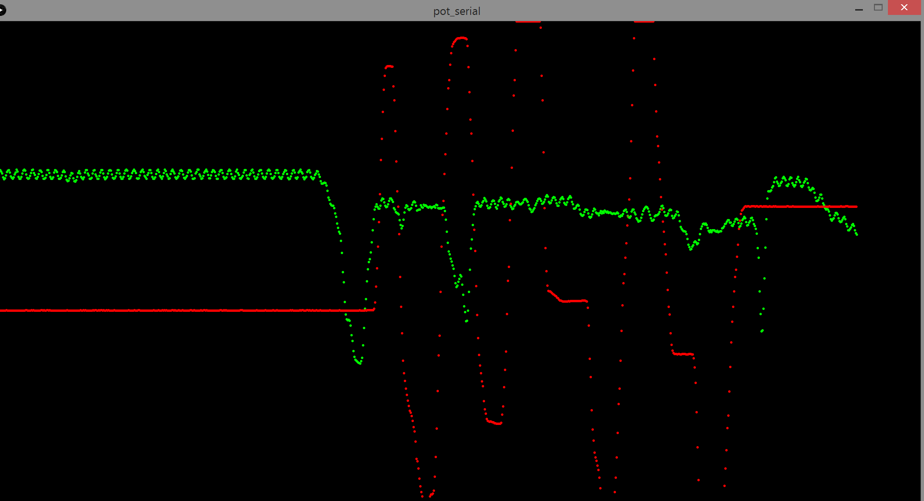The image size is (924, 501).
Task: Click the long flat red line on the left
Action: tap(168, 310)
